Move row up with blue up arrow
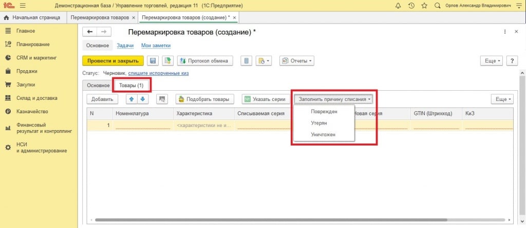 [x=131, y=99]
